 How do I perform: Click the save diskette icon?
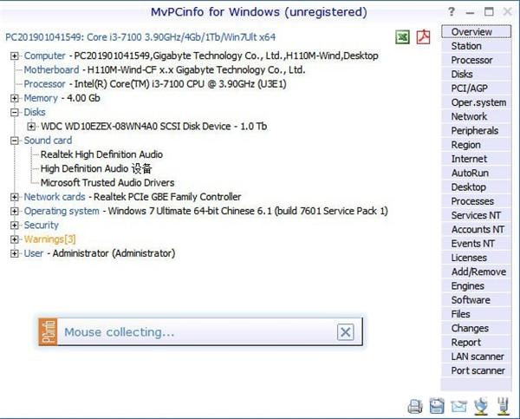click(437, 406)
